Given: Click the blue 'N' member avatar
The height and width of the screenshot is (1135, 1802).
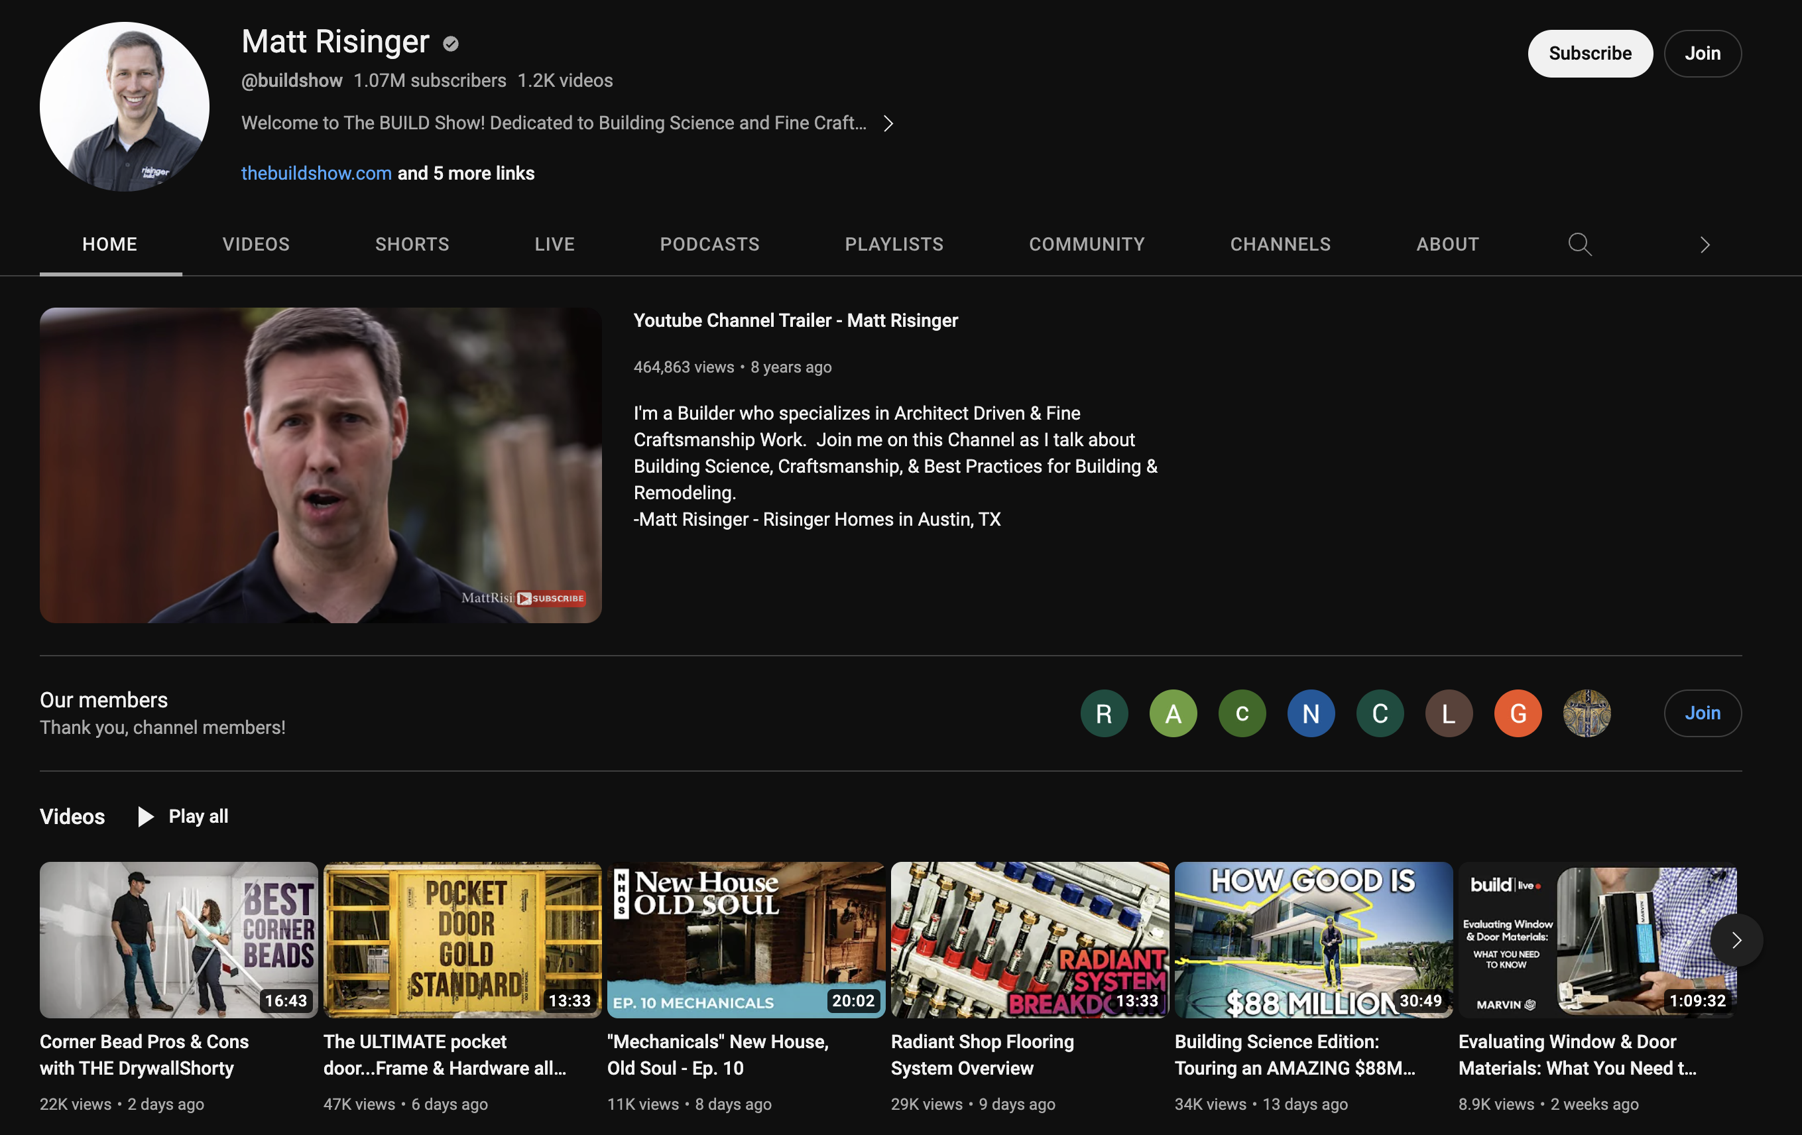Looking at the screenshot, I should [1310, 713].
